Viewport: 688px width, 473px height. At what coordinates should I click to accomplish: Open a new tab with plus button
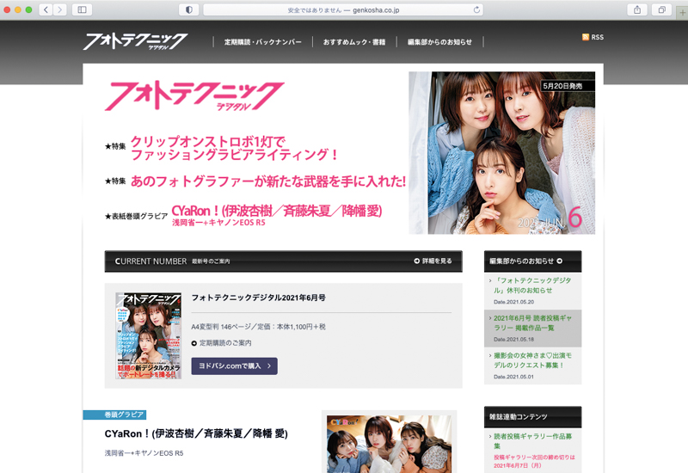682,12
